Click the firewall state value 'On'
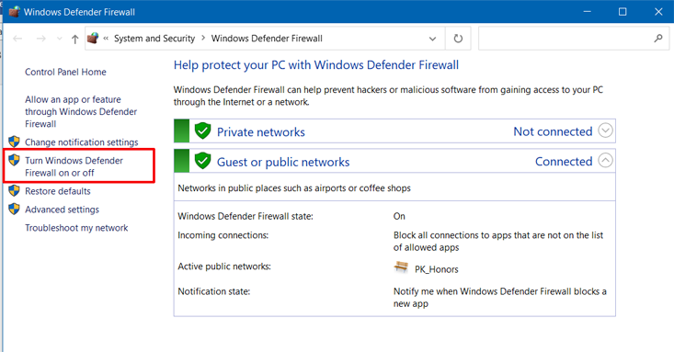The image size is (674, 352). click(x=399, y=216)
